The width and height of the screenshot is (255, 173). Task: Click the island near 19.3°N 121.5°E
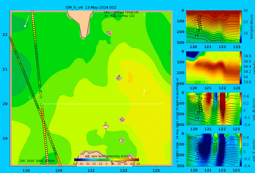click(106, 126)
